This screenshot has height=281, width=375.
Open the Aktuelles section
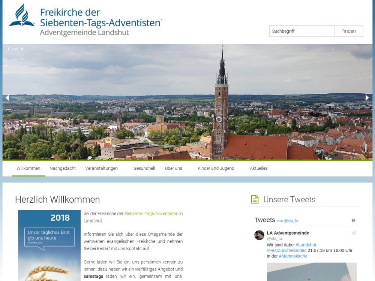[258, 168]
